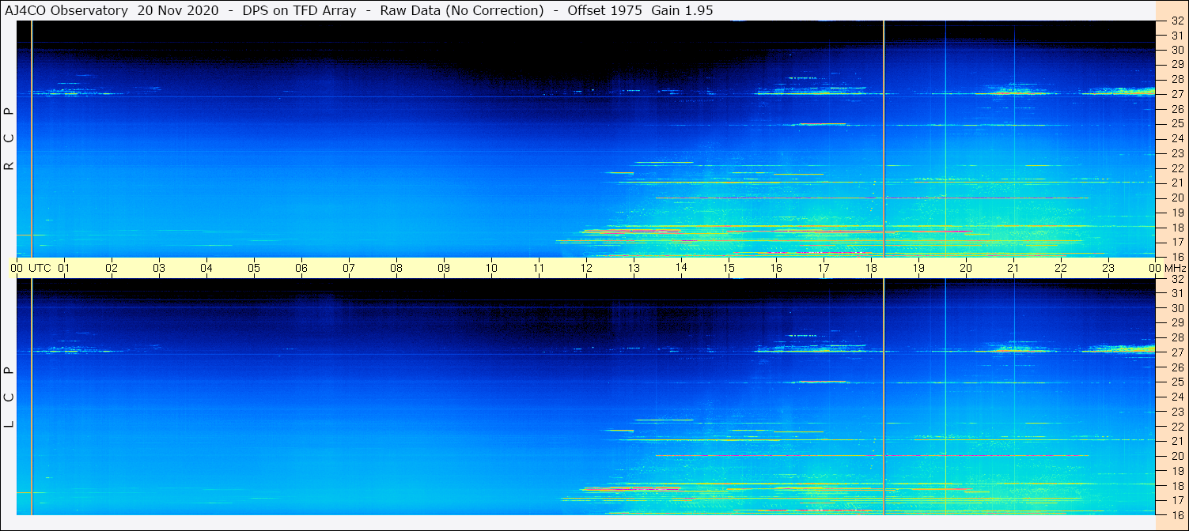Image resolution: width=1189 pixels, height=531 pixels.
Task: Select the 23 hour tick on time axis
Action: (x=1108, y=268)
